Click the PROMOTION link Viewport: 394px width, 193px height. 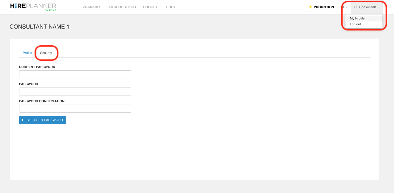324,7
